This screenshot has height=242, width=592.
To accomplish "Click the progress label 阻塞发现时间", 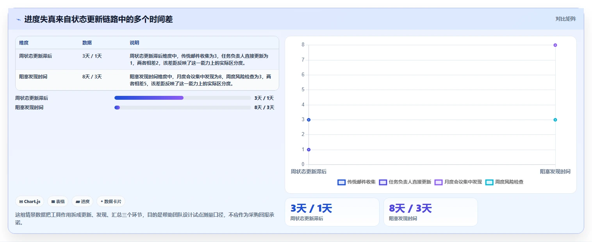I will point(29,108).
